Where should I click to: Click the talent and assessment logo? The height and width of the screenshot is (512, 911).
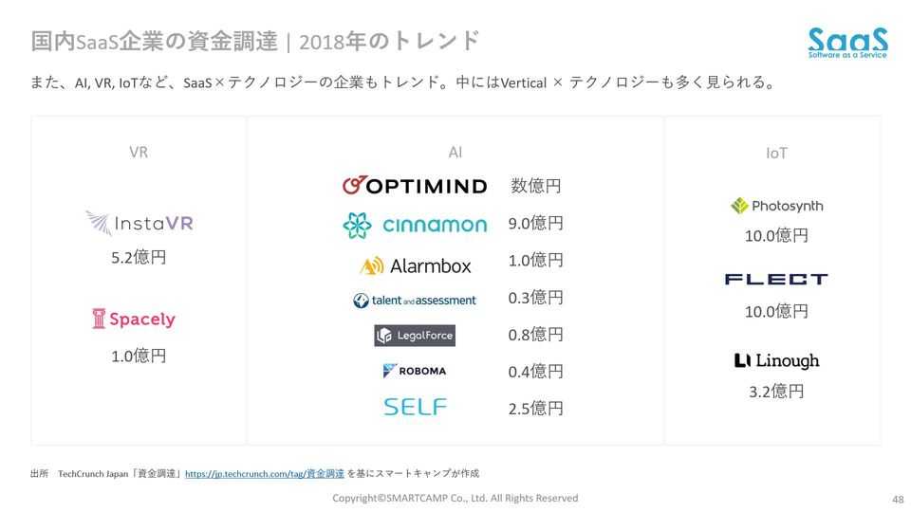pos(415,300)
